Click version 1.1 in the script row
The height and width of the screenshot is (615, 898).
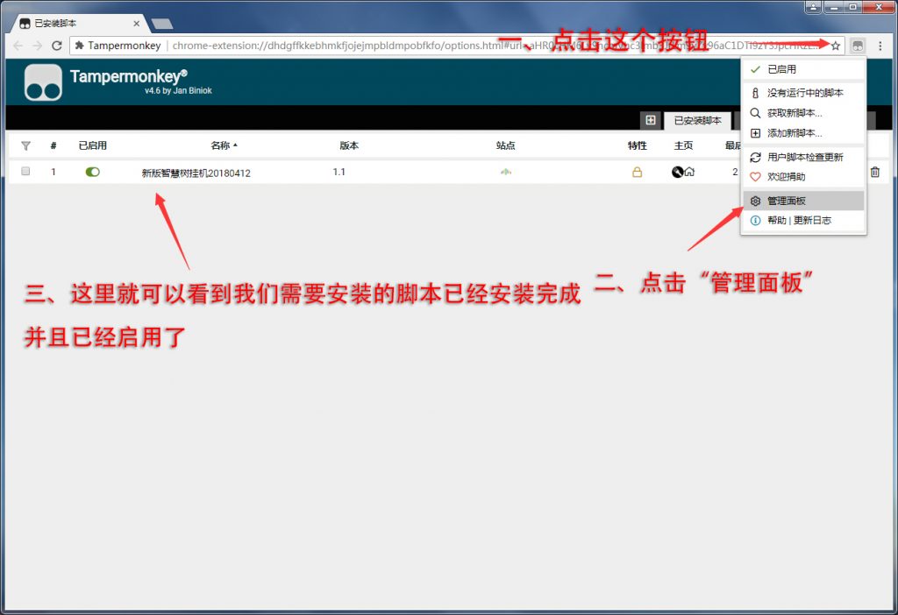[x=339, y=172]
